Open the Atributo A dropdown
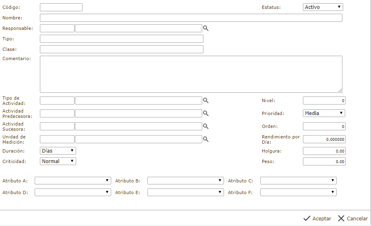The width and height of the screenshot is (371, 226). [x=73, y=180]
